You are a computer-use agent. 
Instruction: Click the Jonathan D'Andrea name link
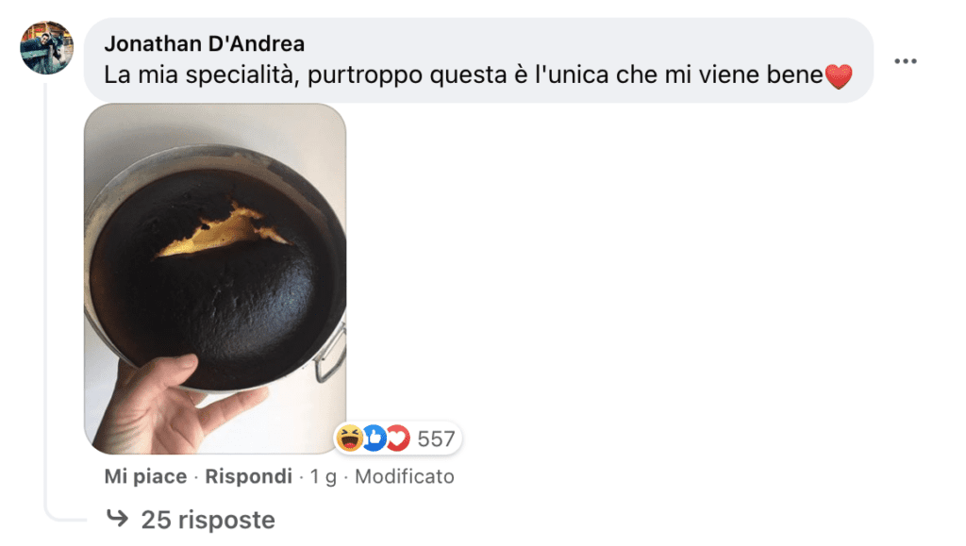tap(205, 43)
